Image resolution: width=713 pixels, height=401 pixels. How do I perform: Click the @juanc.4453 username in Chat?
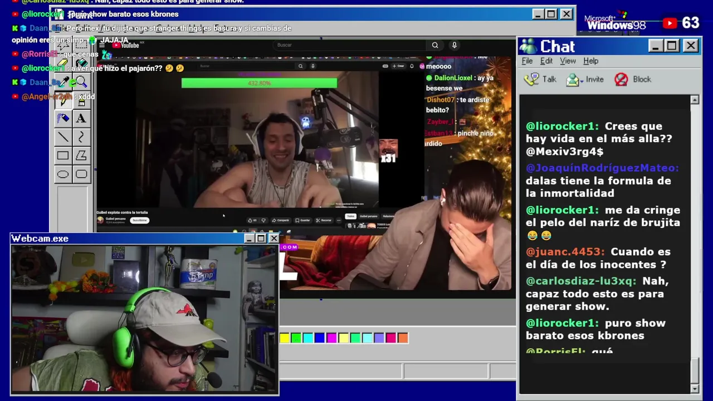coord(565,252)
